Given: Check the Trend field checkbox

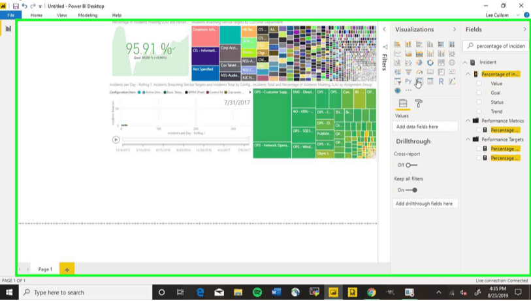Looking at the screenshot, I should [479, 111].
